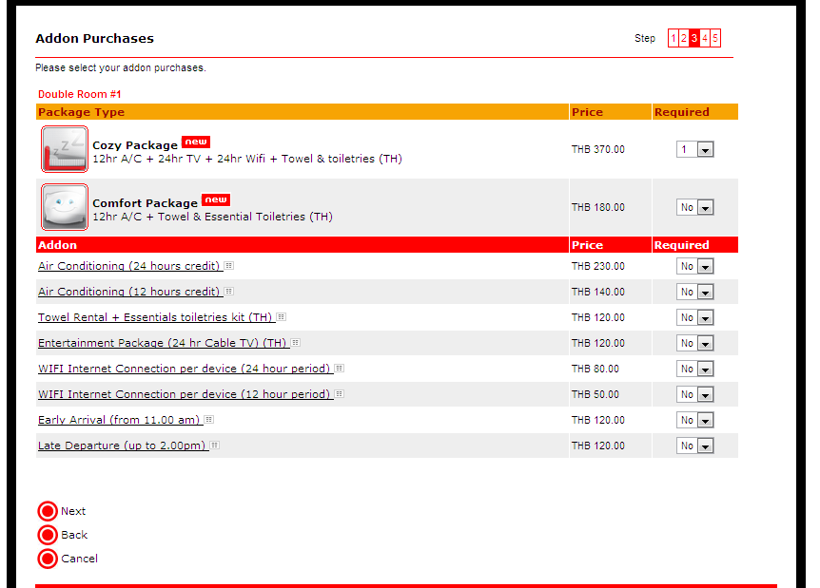Screen dimensions: 820x588
Task: Click the THB 140.00 price
Action: coord(597,292)
